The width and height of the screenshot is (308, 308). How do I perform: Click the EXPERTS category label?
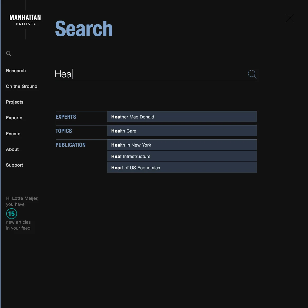click(66, 117)
